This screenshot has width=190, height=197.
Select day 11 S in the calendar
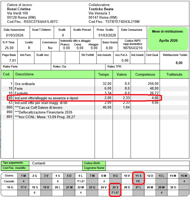[x=139, y=175]
